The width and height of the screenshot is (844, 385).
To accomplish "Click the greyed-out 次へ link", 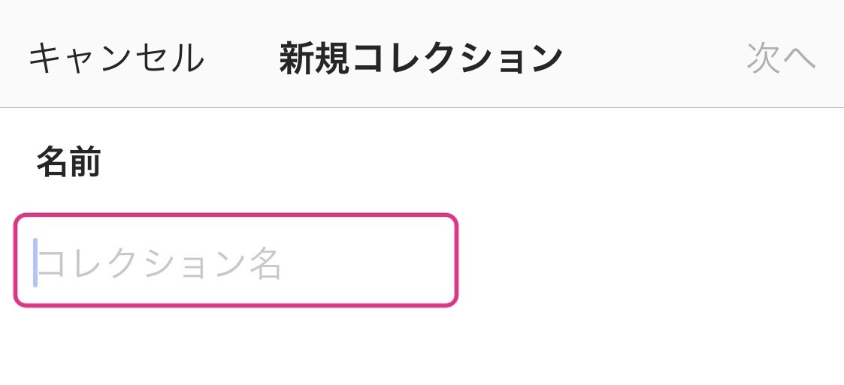I will click(x=781, y=59).
